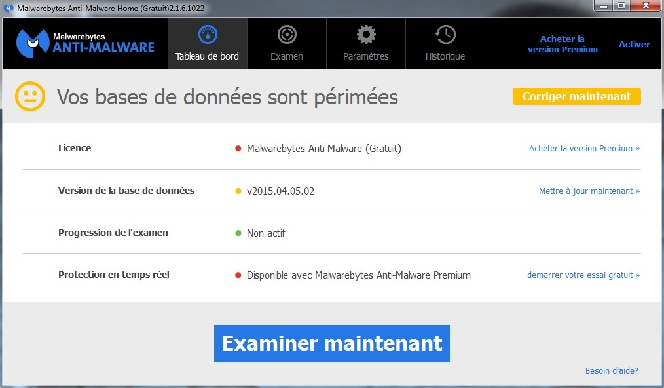Click the Protection en temps réel label

pos(113,275)
